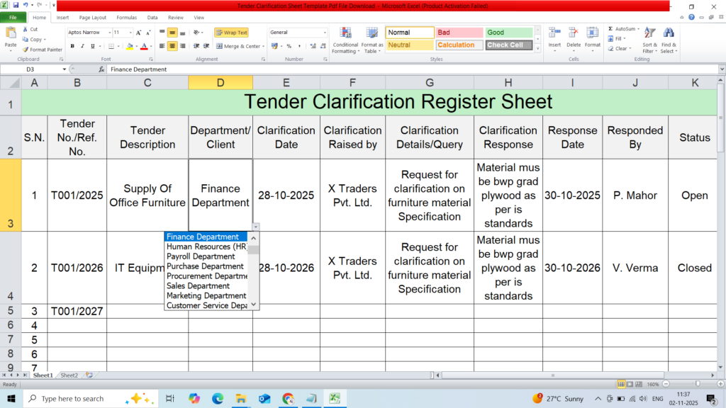This screenshot has width=726, height=408.
Task: Choose Payroll Department from the dropdown list
Action: tap(201, 256)
